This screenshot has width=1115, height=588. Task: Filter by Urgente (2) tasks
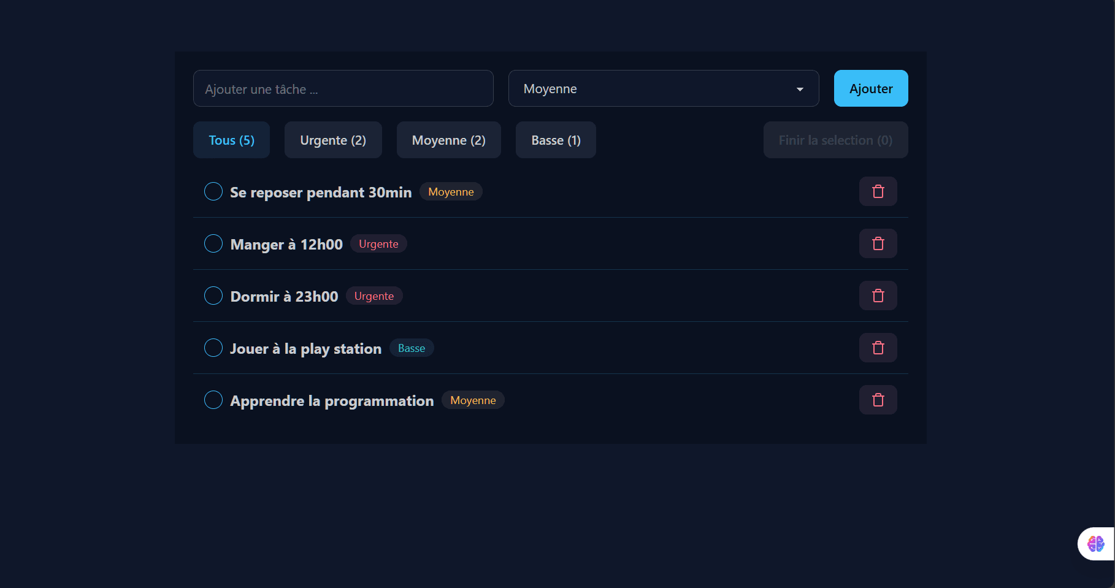click(333, 140)
